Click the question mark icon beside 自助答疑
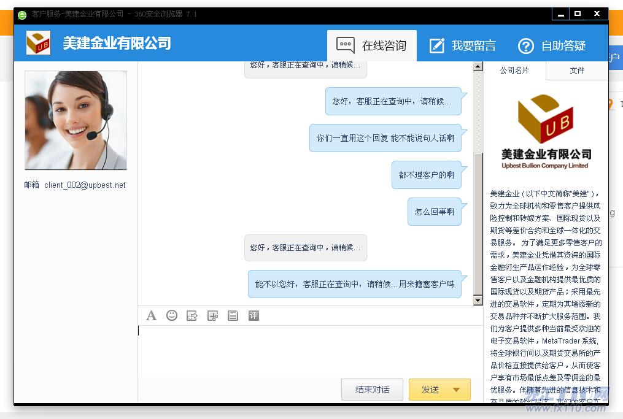This screenshot has width=623, height=419. pos(525,46)
